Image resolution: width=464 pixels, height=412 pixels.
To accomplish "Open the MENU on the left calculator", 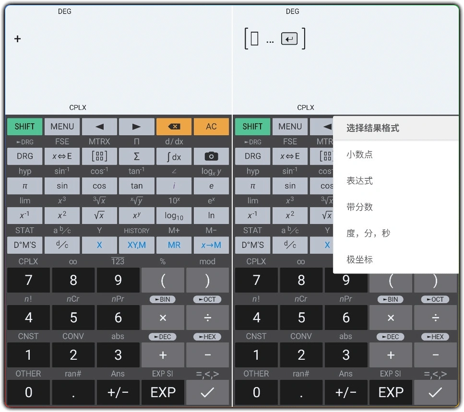I will (x=62, y=126).
